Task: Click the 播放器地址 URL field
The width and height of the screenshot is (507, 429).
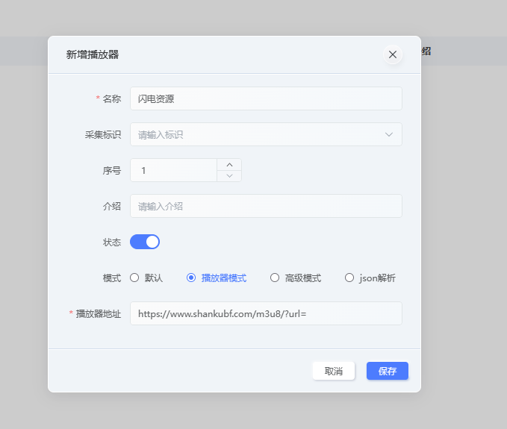Action: (265, 313)
